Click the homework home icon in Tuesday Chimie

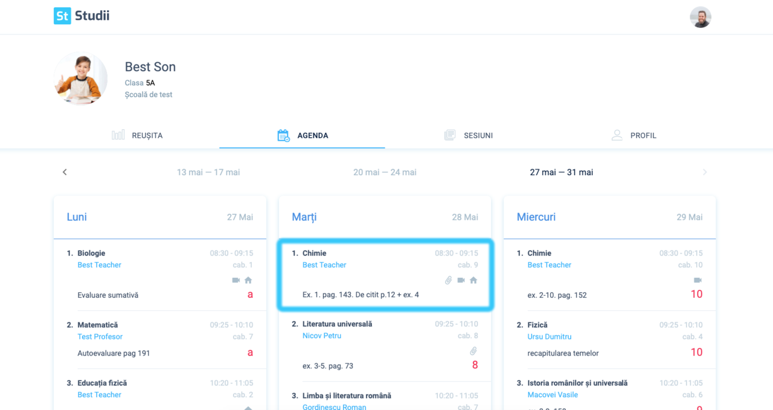(473, 280)
